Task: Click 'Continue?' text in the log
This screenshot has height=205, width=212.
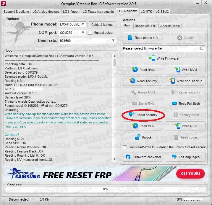Action: point(12,135)
